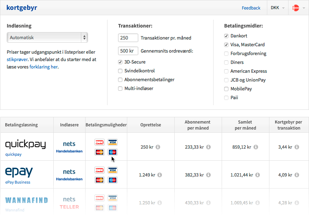Uncheck the 3D-Secure checkbox
Screen dimensions: 309x215
(120, 62)
